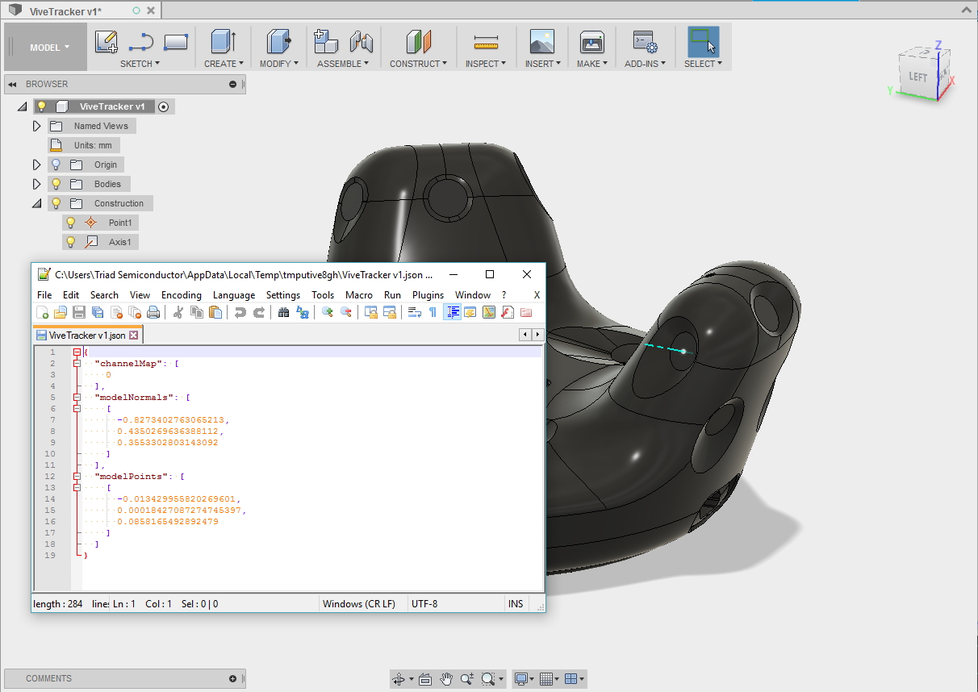Screen dimensions: 978x692
Task: Click the INSPECT toolbar label
Action: [486, 64]
